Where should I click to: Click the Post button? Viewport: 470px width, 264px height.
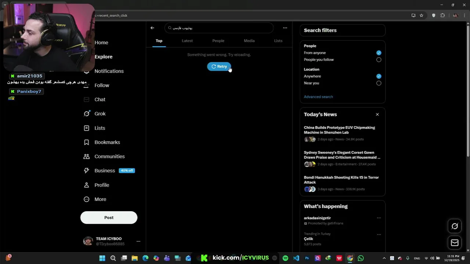click(109, 217)
